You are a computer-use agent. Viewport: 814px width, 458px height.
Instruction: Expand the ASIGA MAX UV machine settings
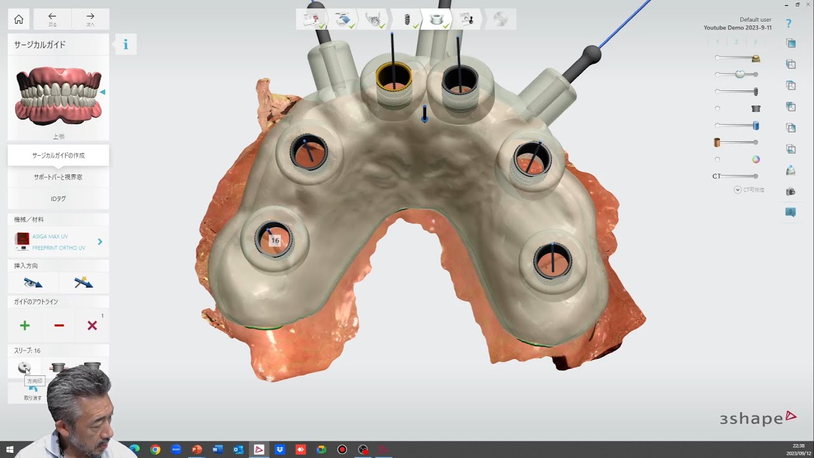100,242
